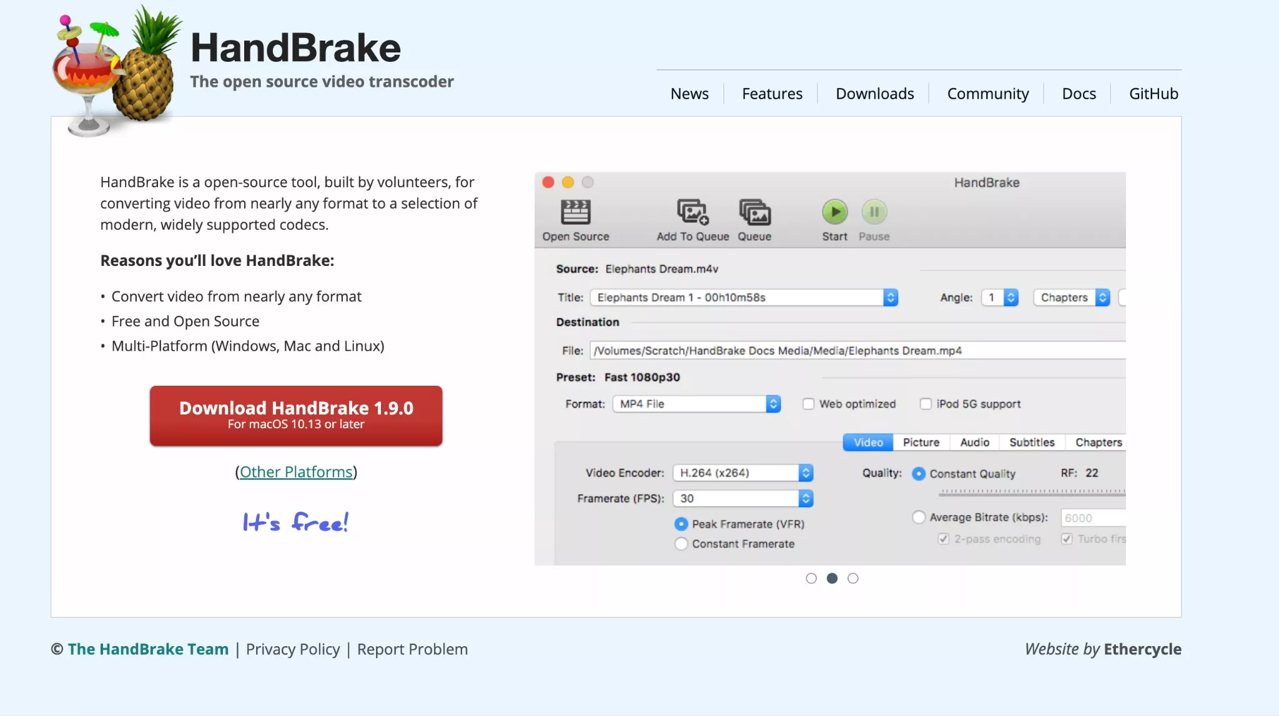Image resolution: width=1279 pixels, height=716 pixels.
Task: Click the greyed Pause icon
Action: click(x=874, y=212)
